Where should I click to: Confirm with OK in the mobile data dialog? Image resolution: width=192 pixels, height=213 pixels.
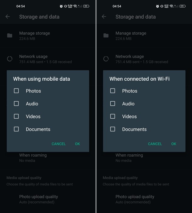[77, 144]
